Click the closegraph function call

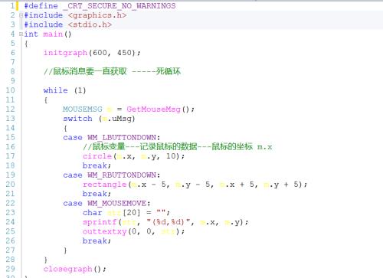click(67, 269)
